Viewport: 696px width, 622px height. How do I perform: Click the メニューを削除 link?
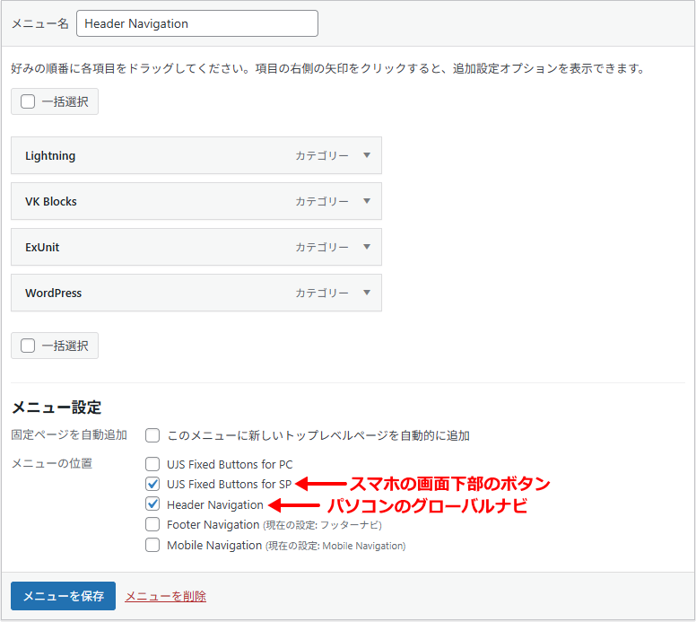click(165, 596)
